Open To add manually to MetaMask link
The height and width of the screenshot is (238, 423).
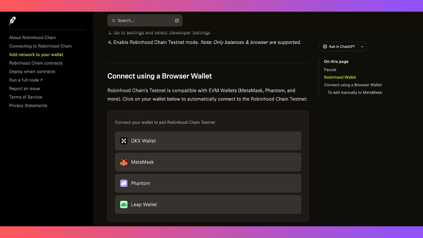(355, 92)
